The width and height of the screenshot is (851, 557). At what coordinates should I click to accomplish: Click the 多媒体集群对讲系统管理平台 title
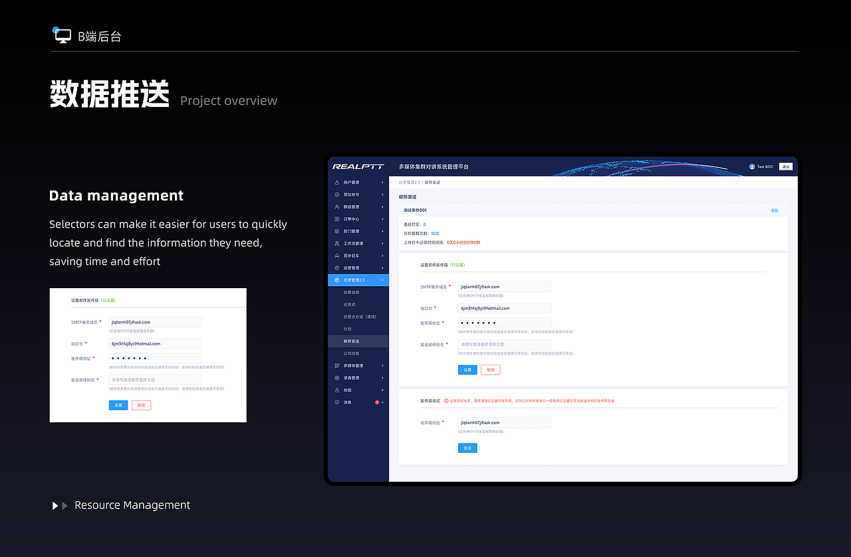point(434,167)
